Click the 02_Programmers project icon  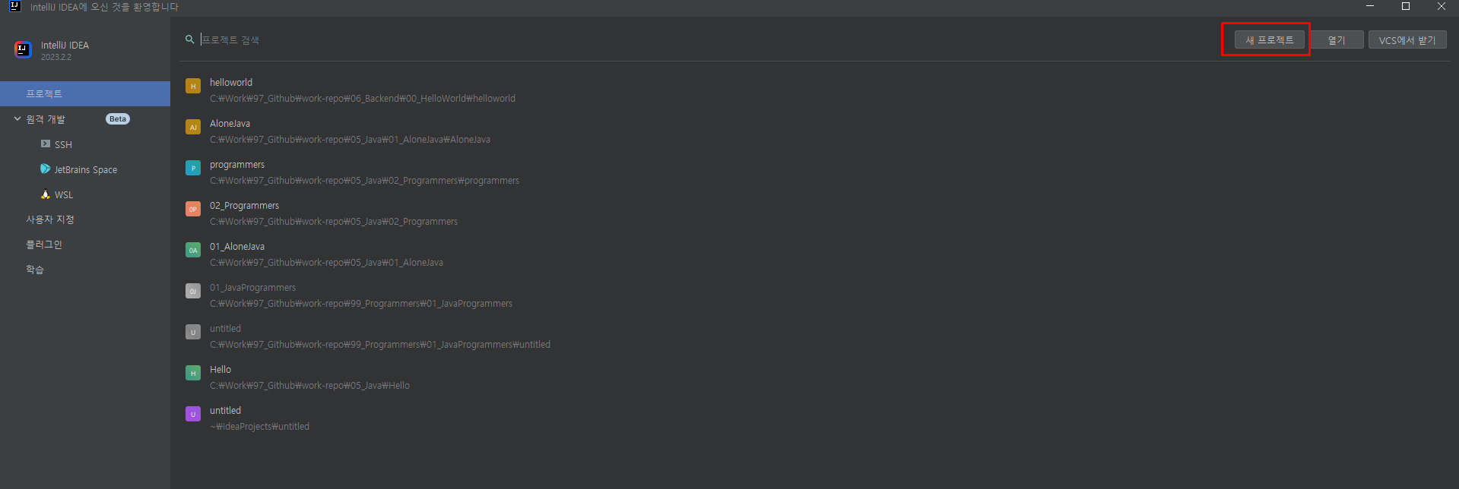(x=193, y=209)
